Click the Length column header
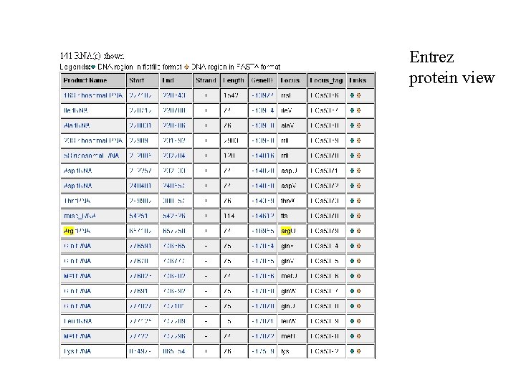This screenshot has width=516, height=387. click(234, 80)
